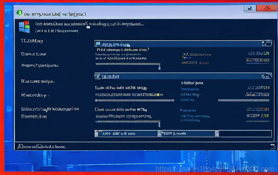Click the small icon left of the second section header

point(98,77)
